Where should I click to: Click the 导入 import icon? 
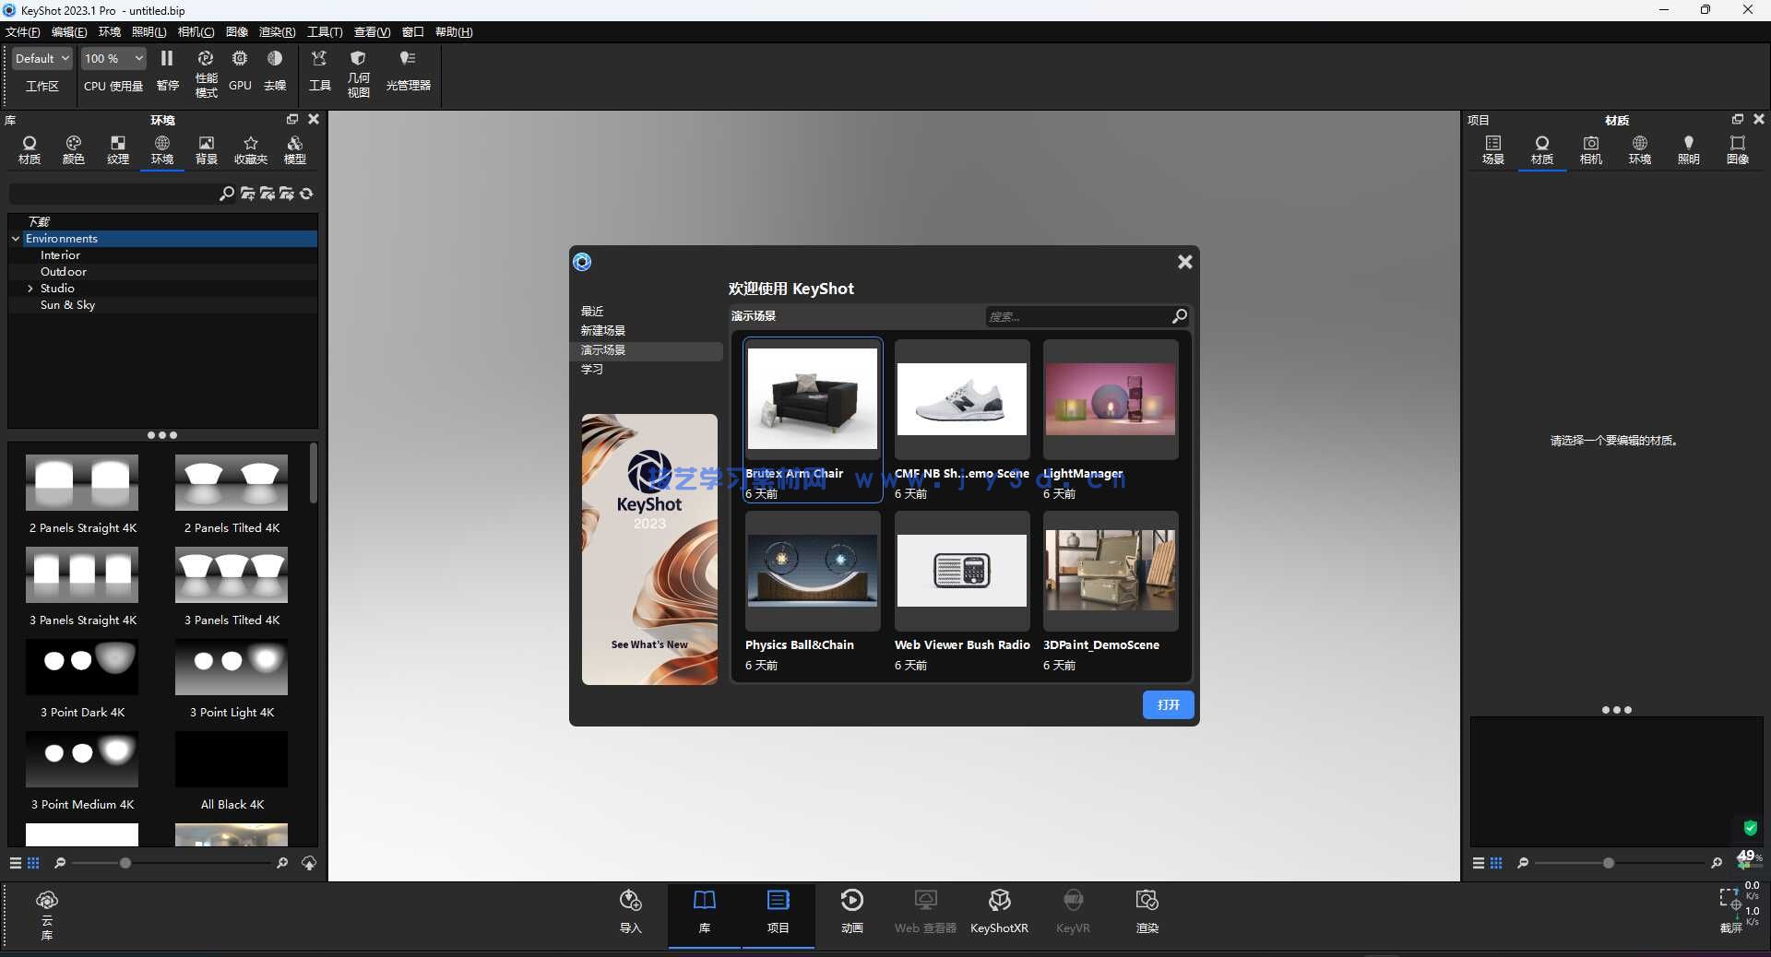pyautogui.click(x=631, y=912)
